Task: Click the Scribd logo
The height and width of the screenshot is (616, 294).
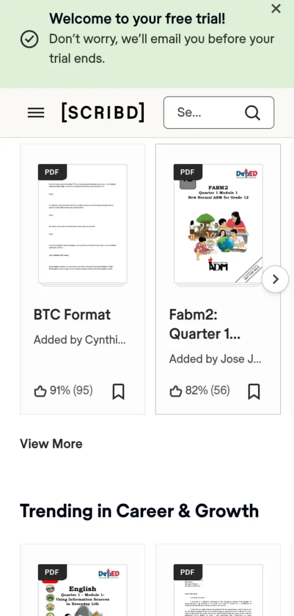Action: point(103,112)
